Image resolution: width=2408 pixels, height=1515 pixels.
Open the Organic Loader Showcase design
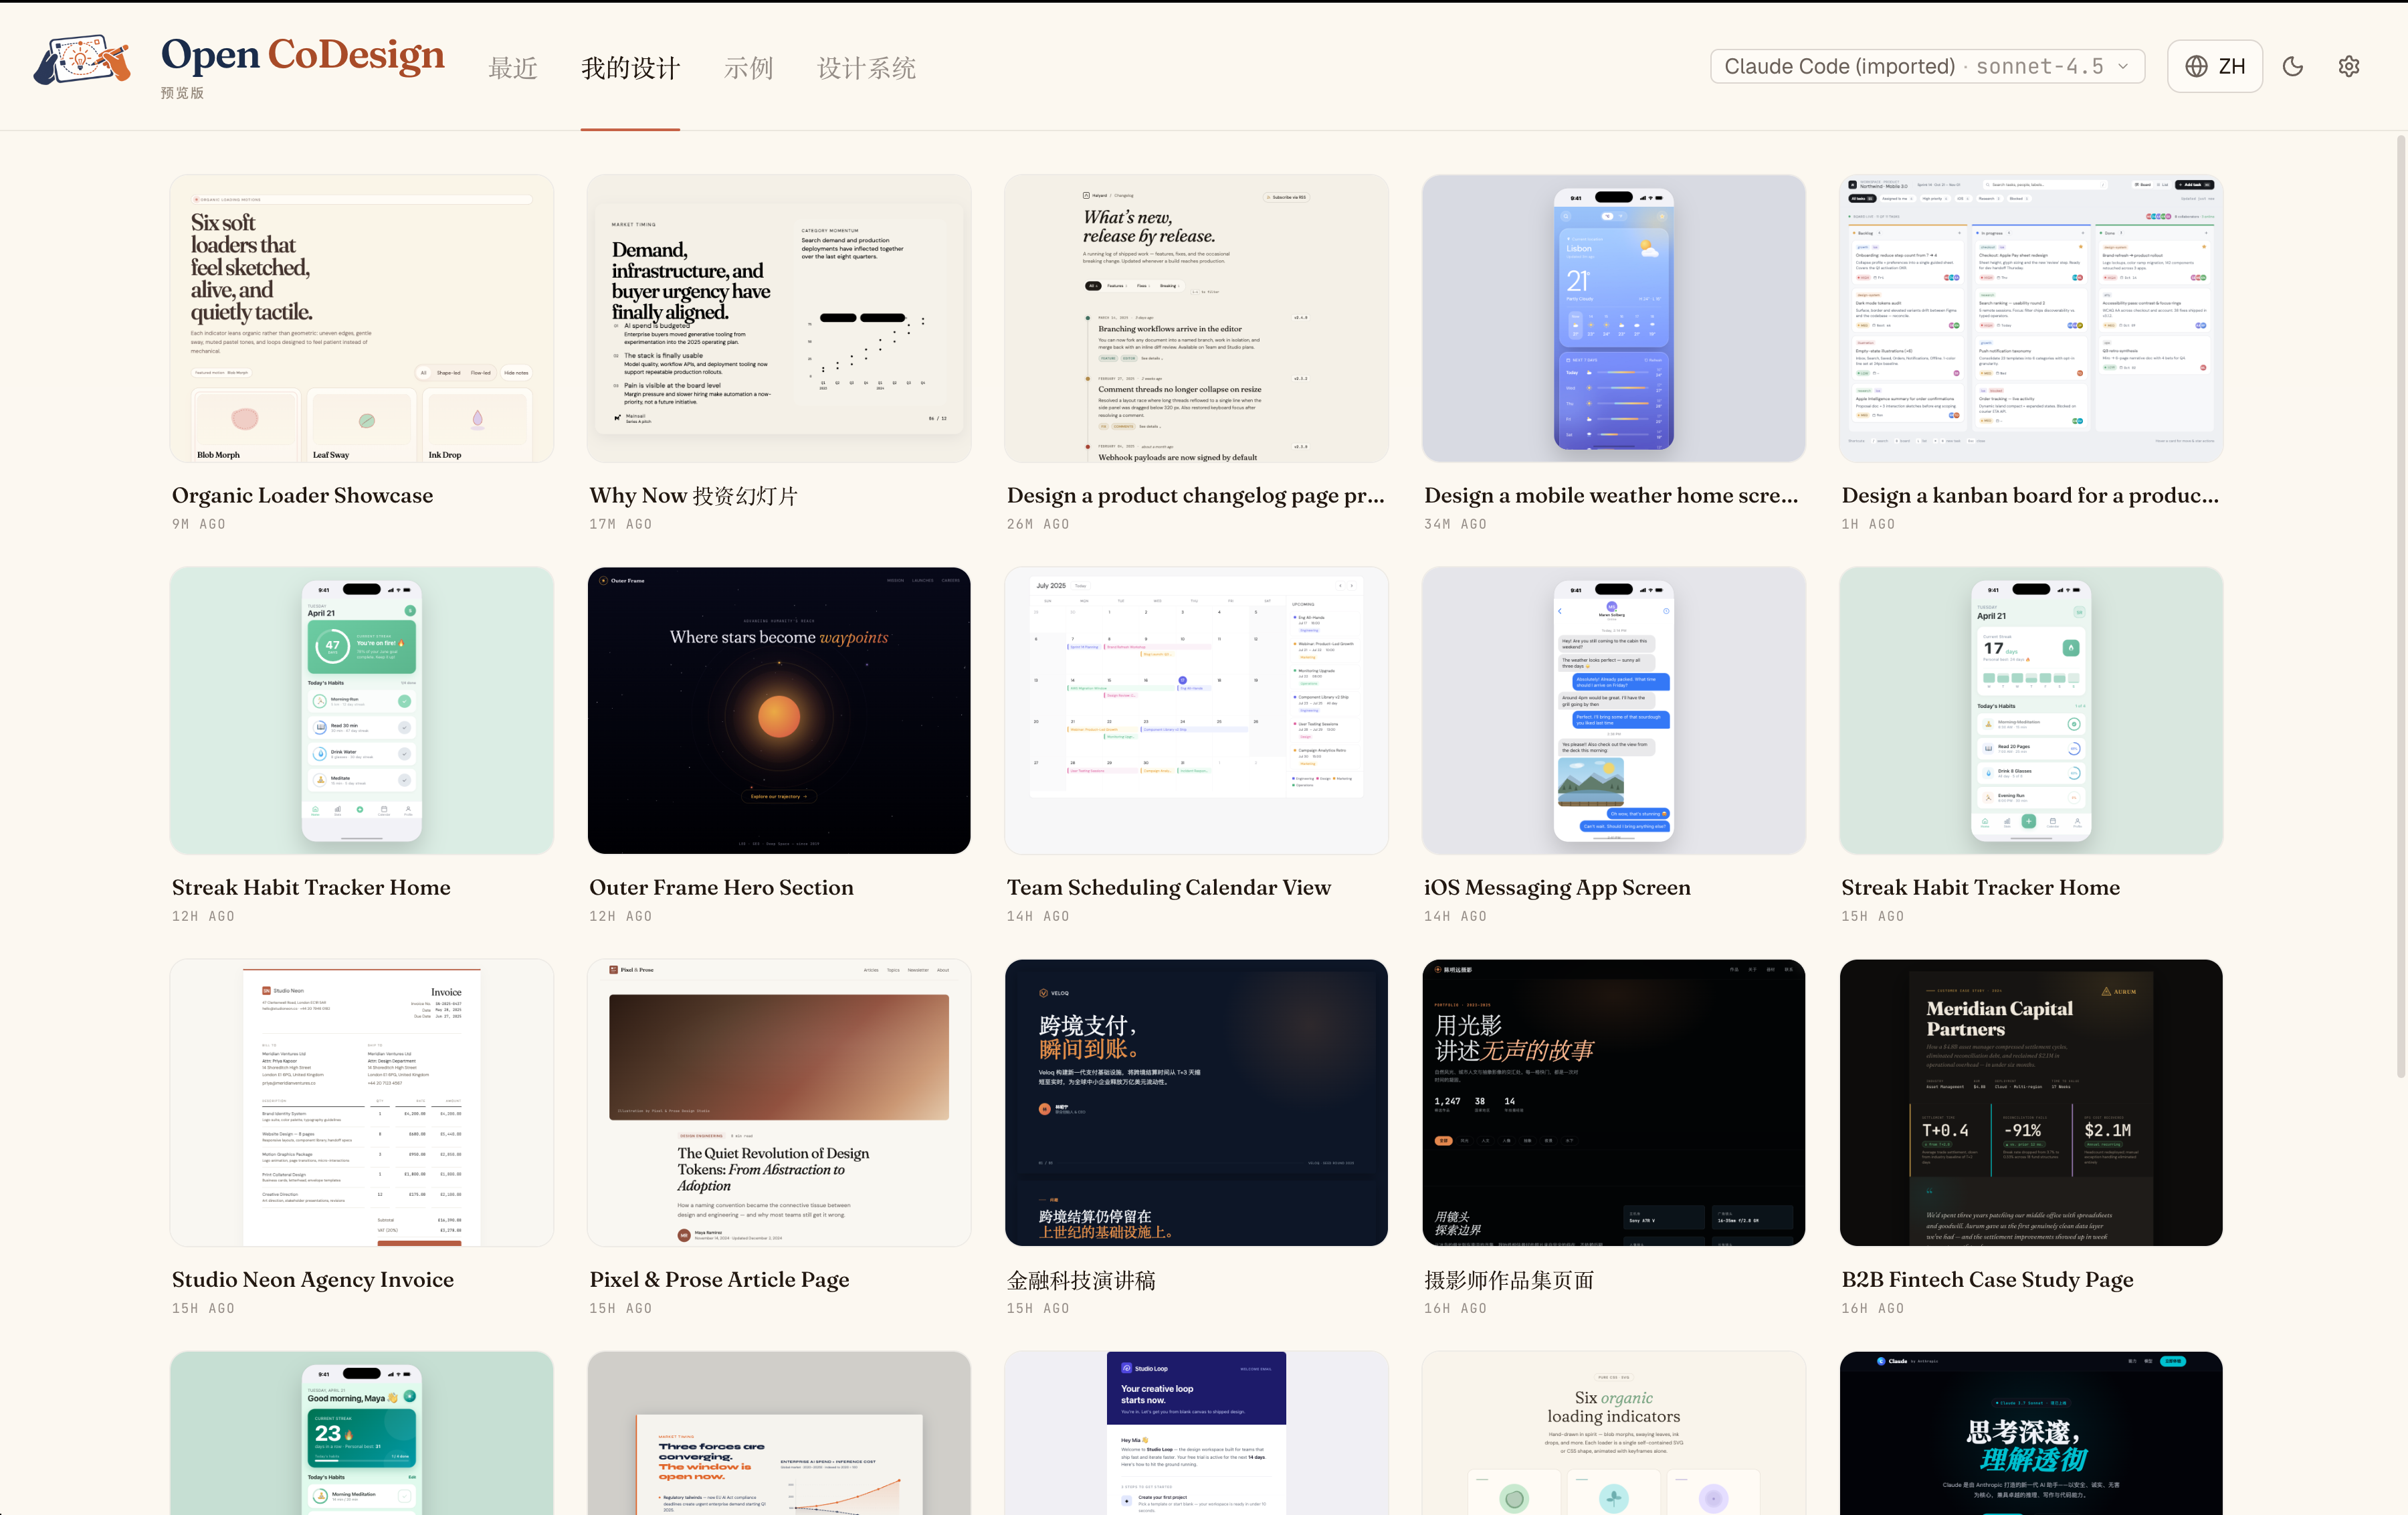361,319
